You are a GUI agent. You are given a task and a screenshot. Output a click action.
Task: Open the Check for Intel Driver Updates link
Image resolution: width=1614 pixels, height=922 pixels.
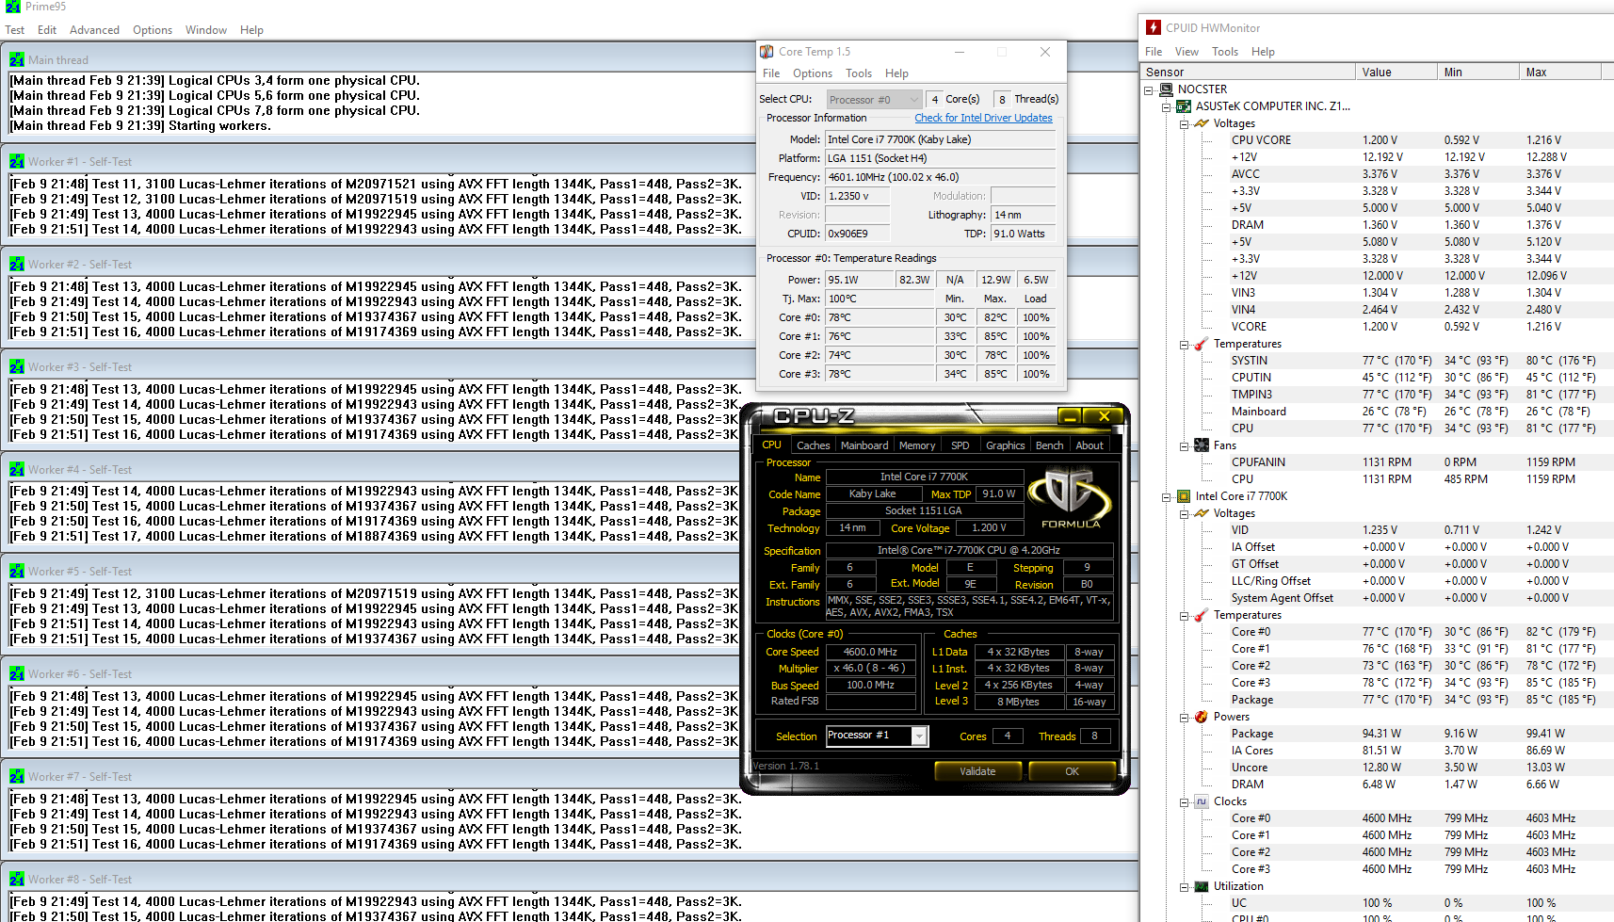[x=983, y=118]
